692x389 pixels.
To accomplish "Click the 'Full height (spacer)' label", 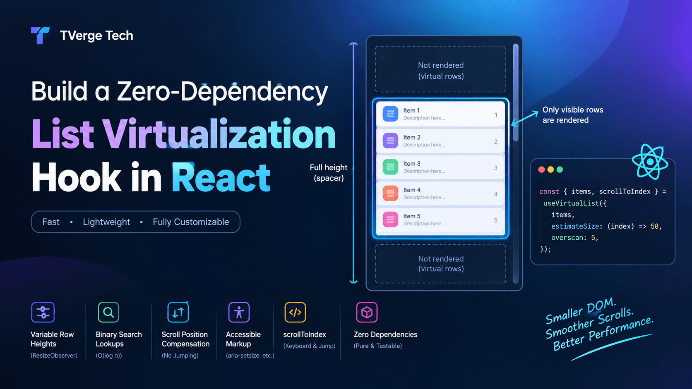I will (x=329, y=173).
